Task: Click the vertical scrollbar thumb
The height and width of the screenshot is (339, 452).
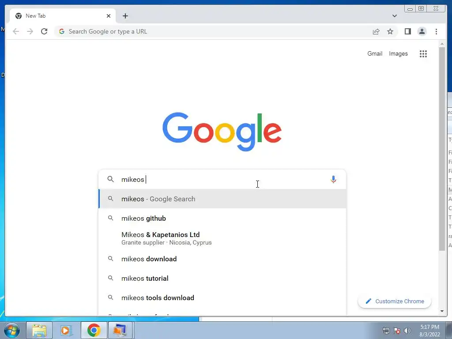Action: click(442, 149)
